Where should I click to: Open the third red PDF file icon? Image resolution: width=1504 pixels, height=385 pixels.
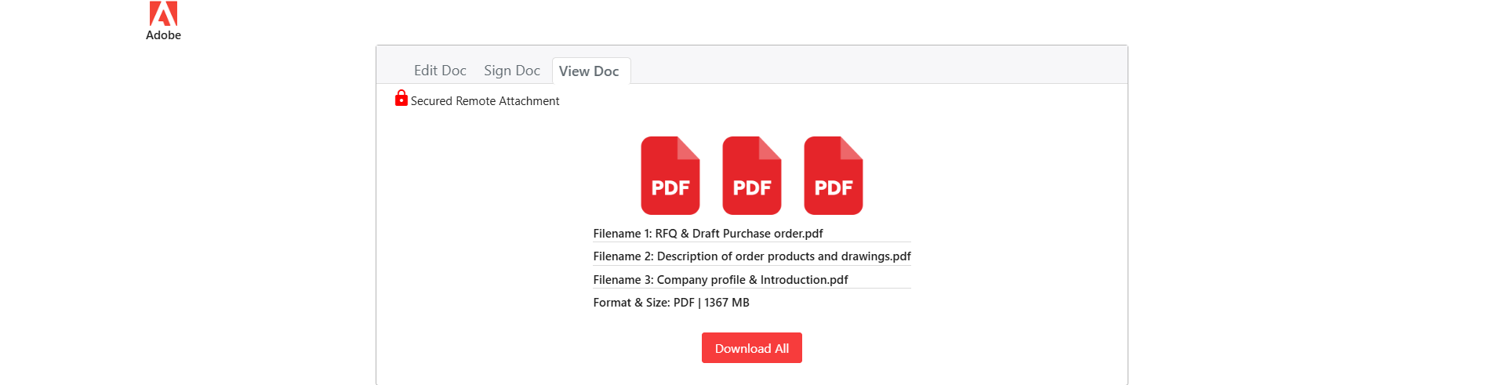[834, 176]
